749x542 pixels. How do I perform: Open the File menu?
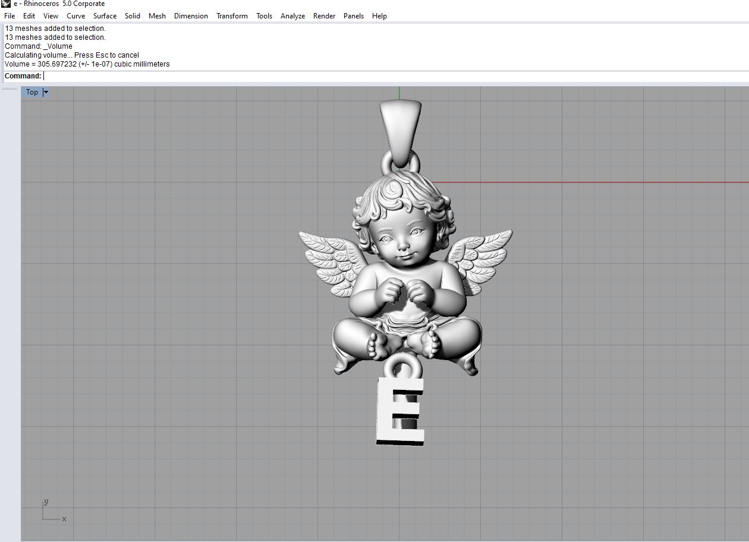coord(10,16)
